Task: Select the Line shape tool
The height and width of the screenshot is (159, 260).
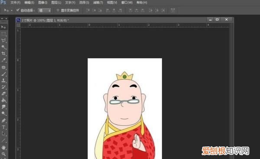Action: (3, 140)
